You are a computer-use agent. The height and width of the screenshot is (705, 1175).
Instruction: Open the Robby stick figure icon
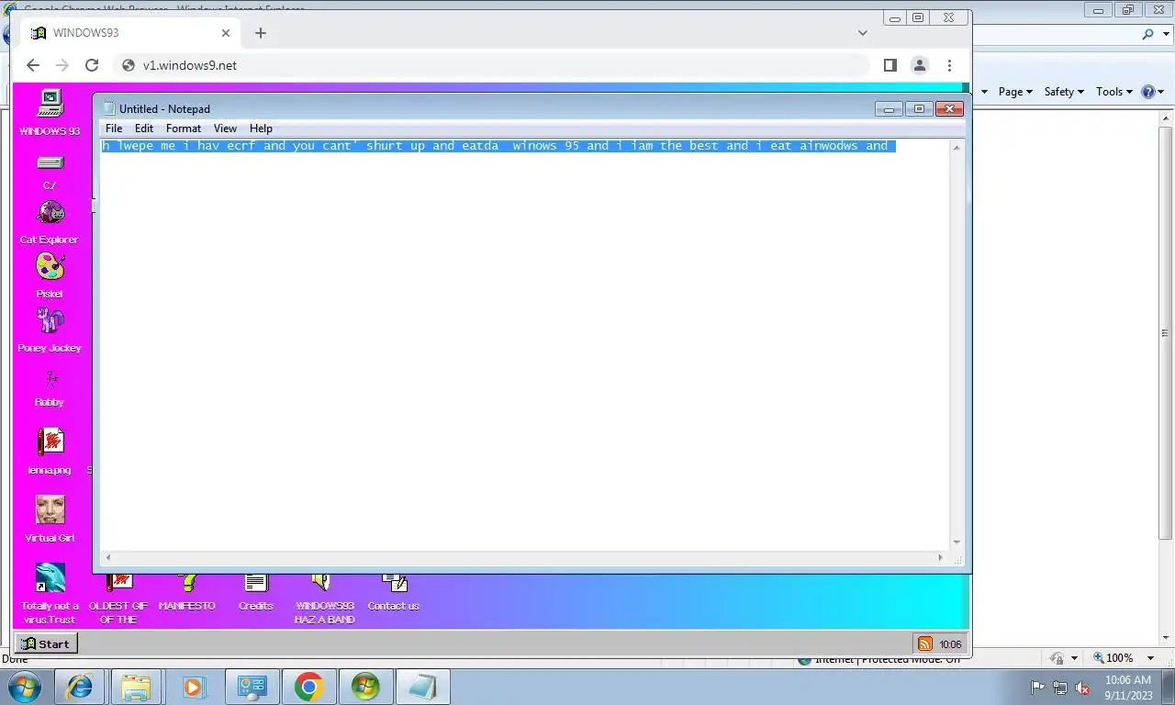point(50,387)
